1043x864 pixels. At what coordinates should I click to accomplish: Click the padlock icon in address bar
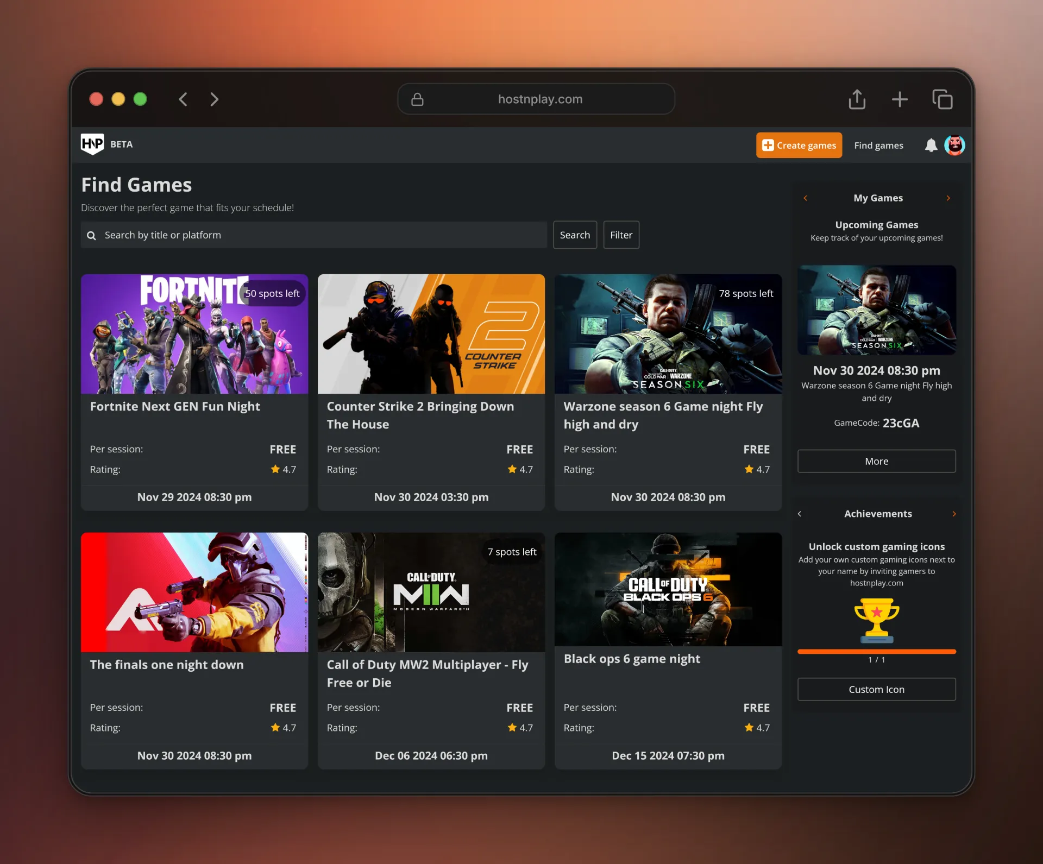(417, 99)
